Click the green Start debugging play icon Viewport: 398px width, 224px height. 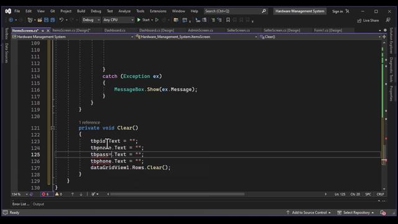pyautogui.click(x=139, y=20)
